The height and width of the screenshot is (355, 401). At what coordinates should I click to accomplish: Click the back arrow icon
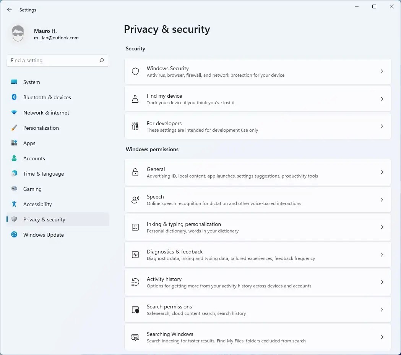[x=10, y=10]
